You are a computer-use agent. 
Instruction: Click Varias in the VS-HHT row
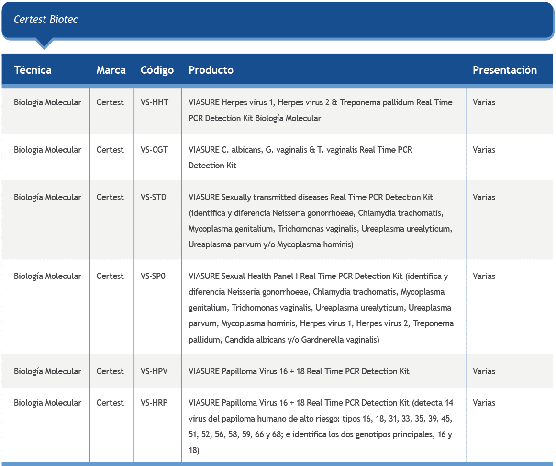[484, 102]
